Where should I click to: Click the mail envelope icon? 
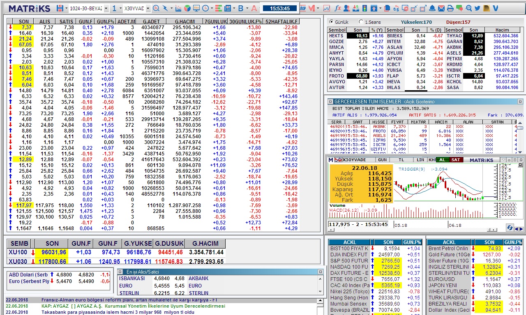(x=441, y=8)
